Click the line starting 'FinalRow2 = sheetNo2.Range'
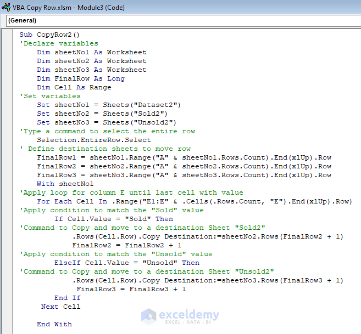 click(x=184, y=166)
